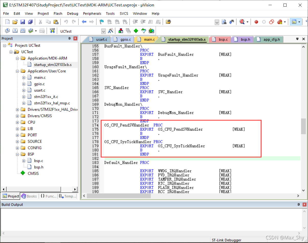This screenshot has width=308, height=243.
Task: Show the Functions pane tab
Action: [x=49, y=196]
